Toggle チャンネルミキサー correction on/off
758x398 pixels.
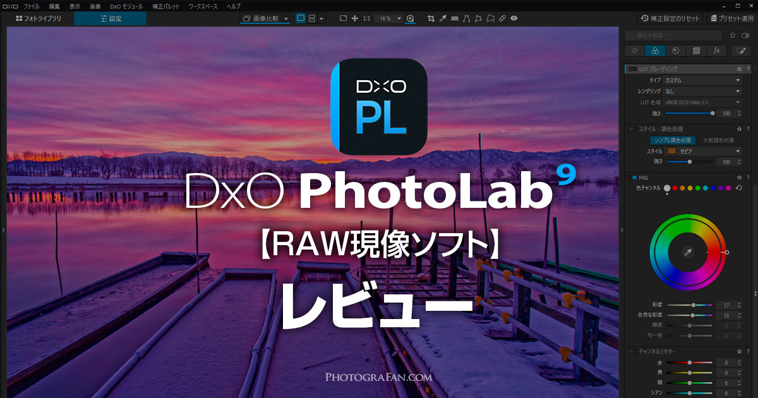pos(633,351)
